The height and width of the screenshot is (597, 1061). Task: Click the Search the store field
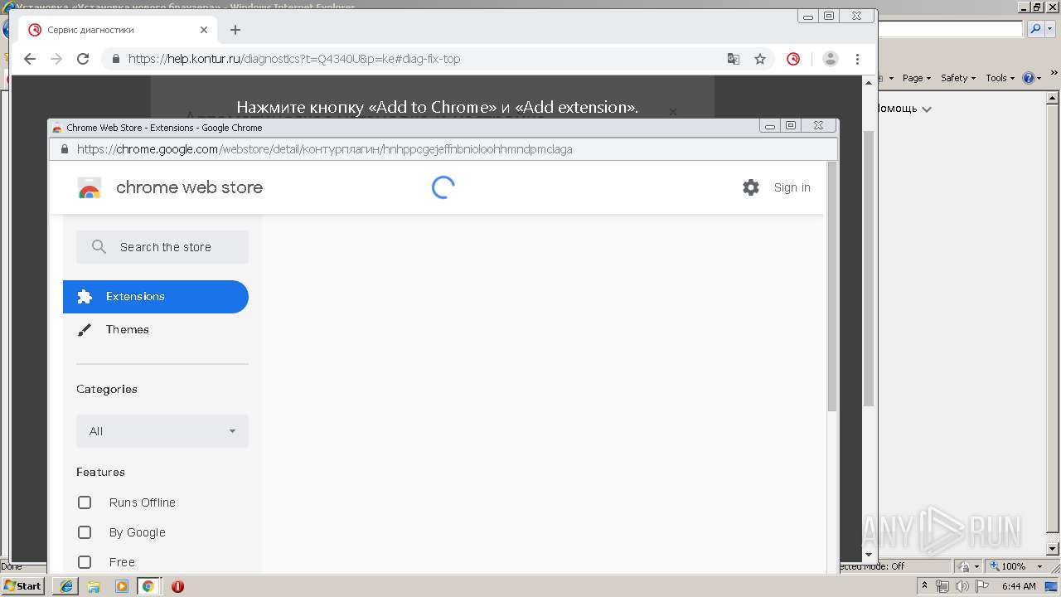coord(162,247)
